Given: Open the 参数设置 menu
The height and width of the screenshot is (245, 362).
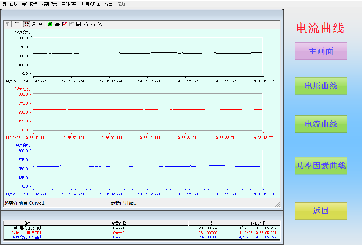Looking at the screenshot, I should [x=29, y=4].
